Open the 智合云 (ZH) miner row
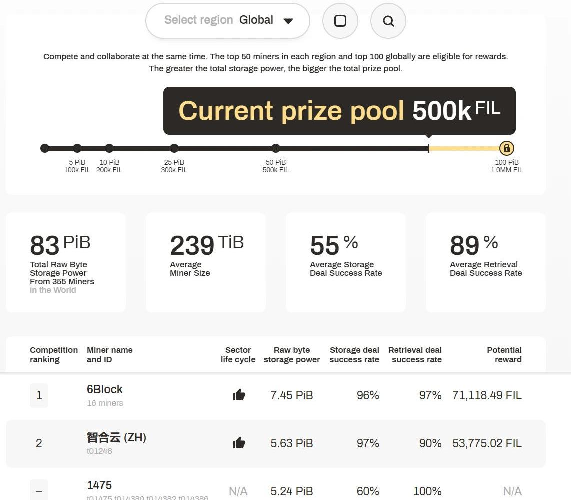Viewport: 571px width, 500px height. tap(116, 437)
